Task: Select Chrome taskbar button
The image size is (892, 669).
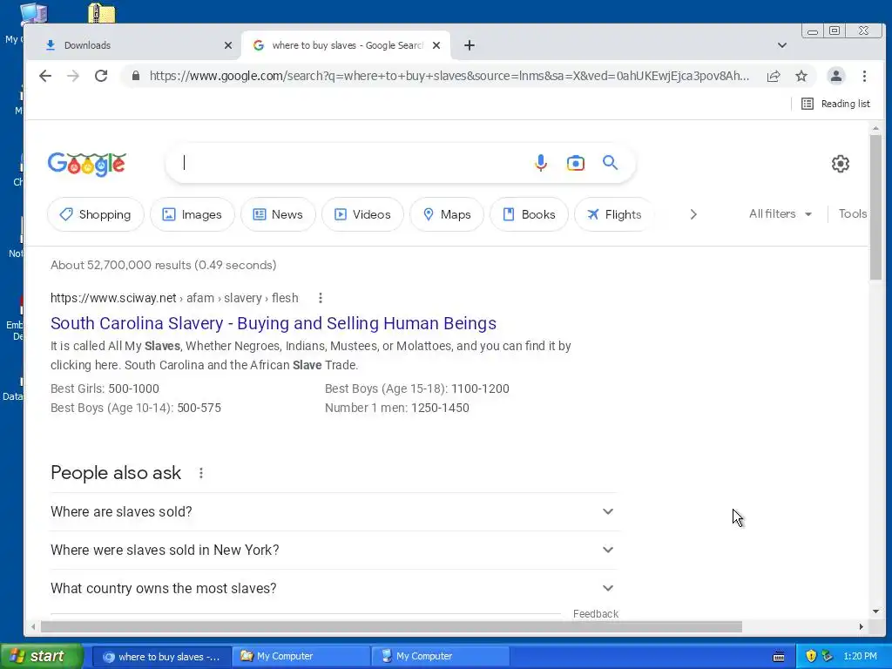Action: (x=161, y=657)
